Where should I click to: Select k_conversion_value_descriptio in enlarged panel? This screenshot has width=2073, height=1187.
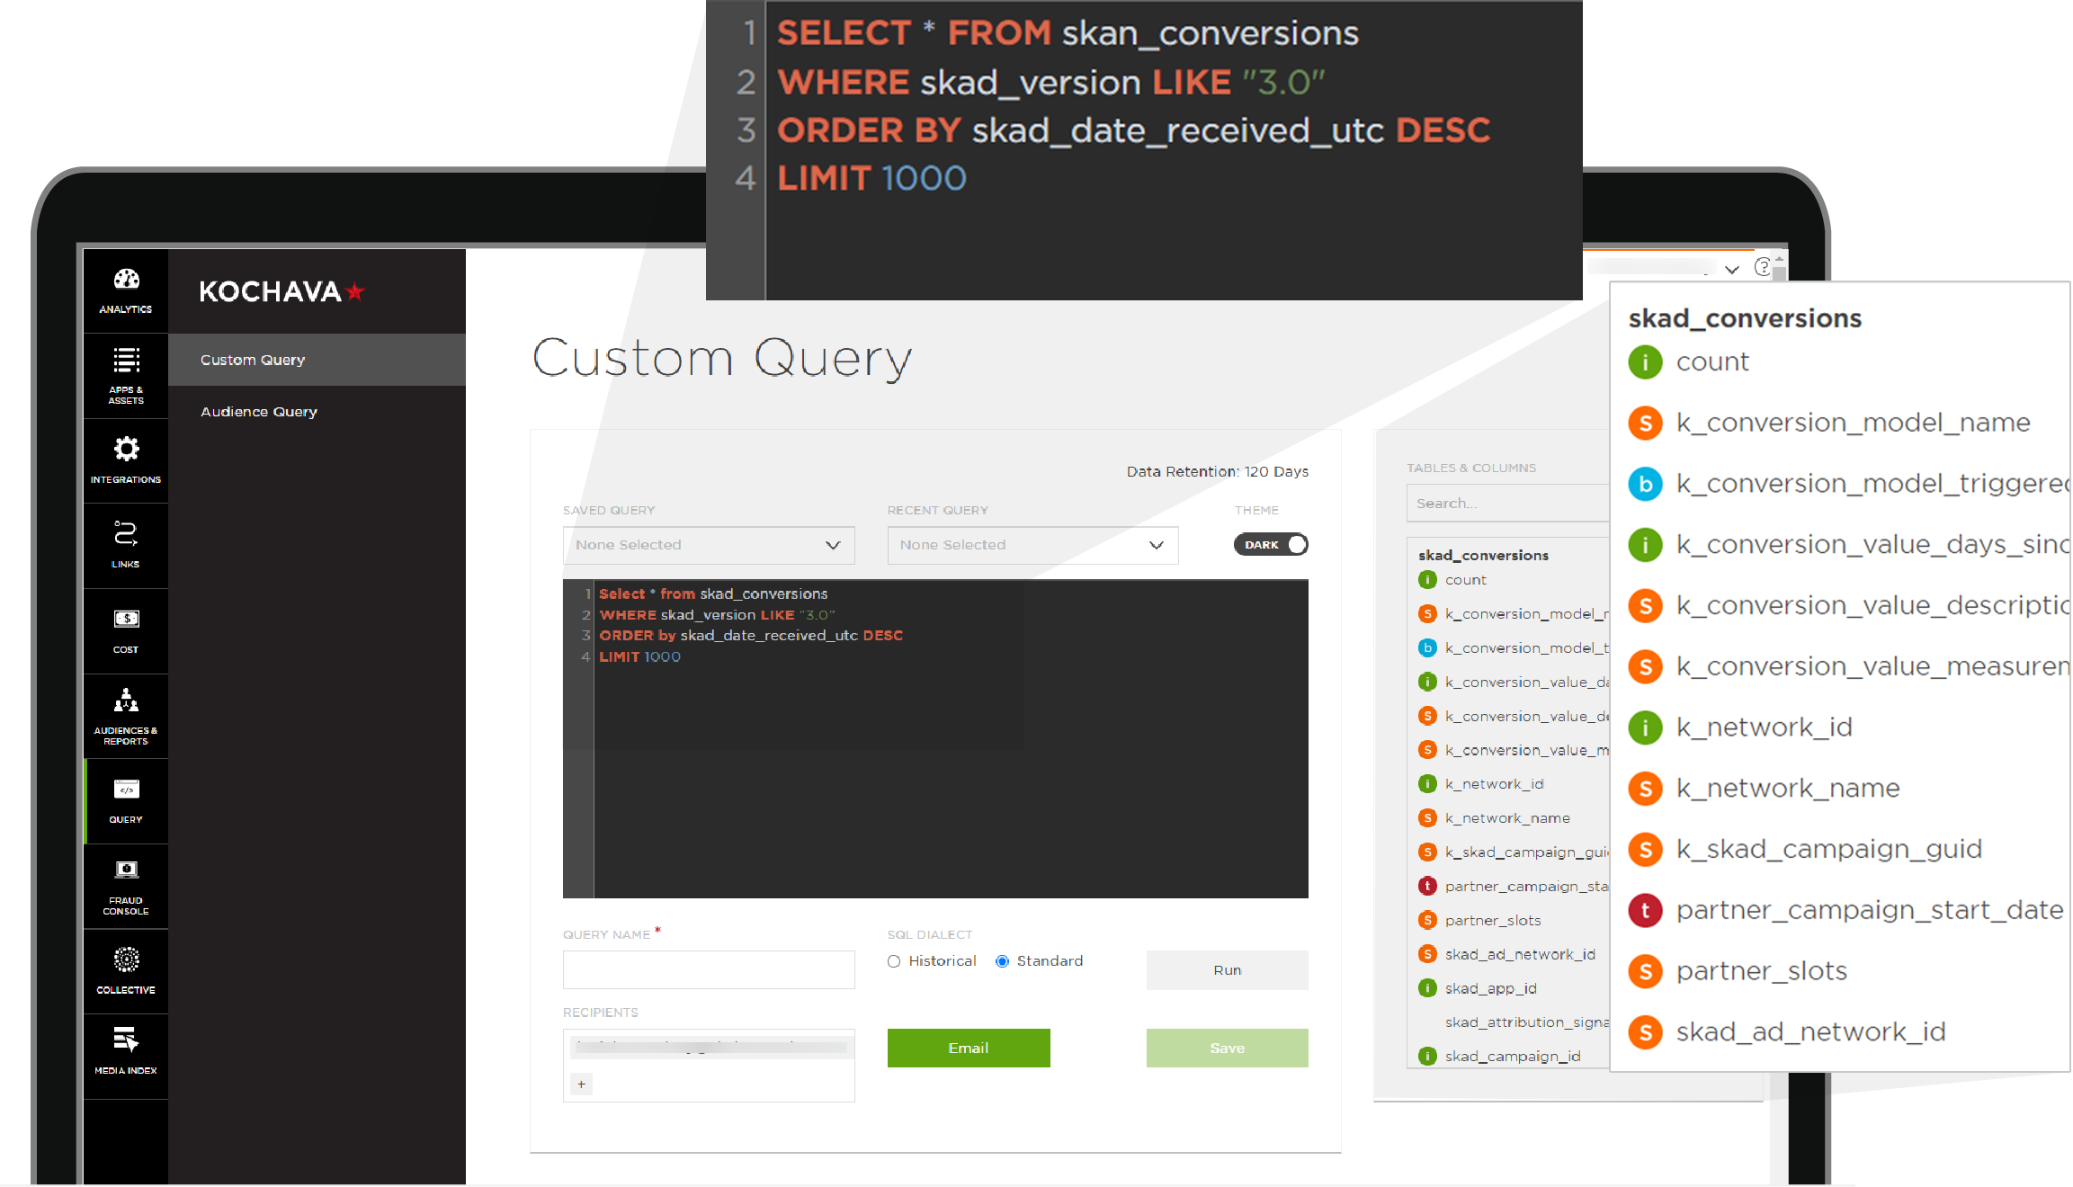[1872, 606]
